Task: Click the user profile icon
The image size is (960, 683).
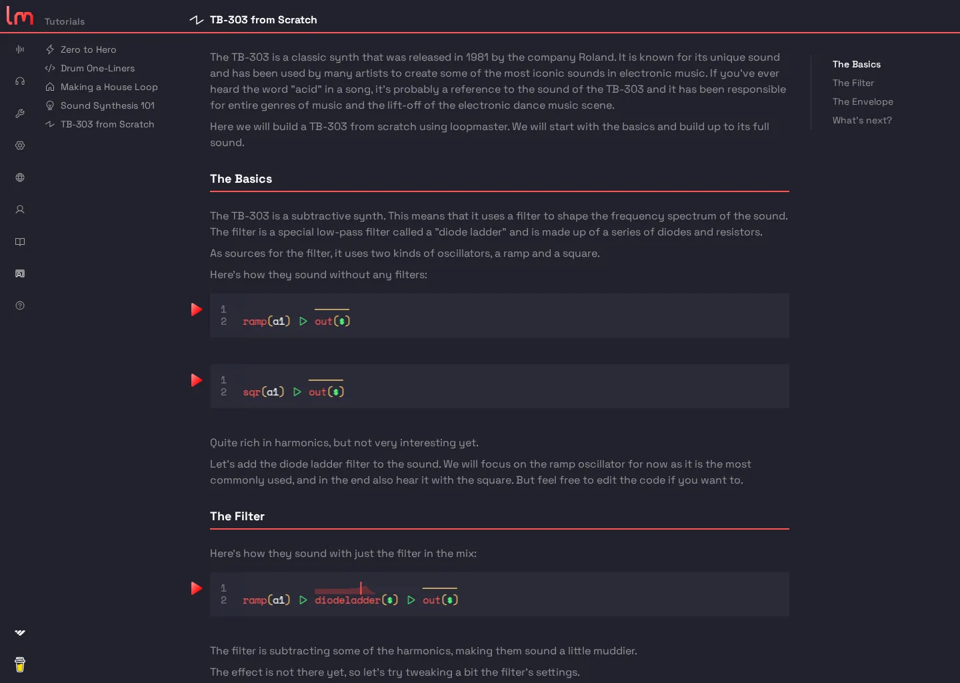Action: [20, 209]
